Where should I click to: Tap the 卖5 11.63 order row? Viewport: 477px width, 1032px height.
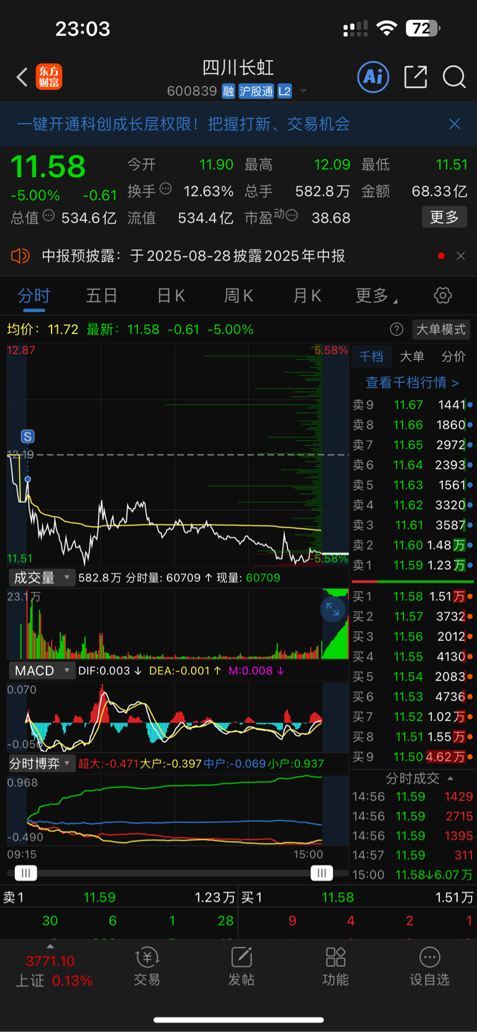(x=412, y=485)
